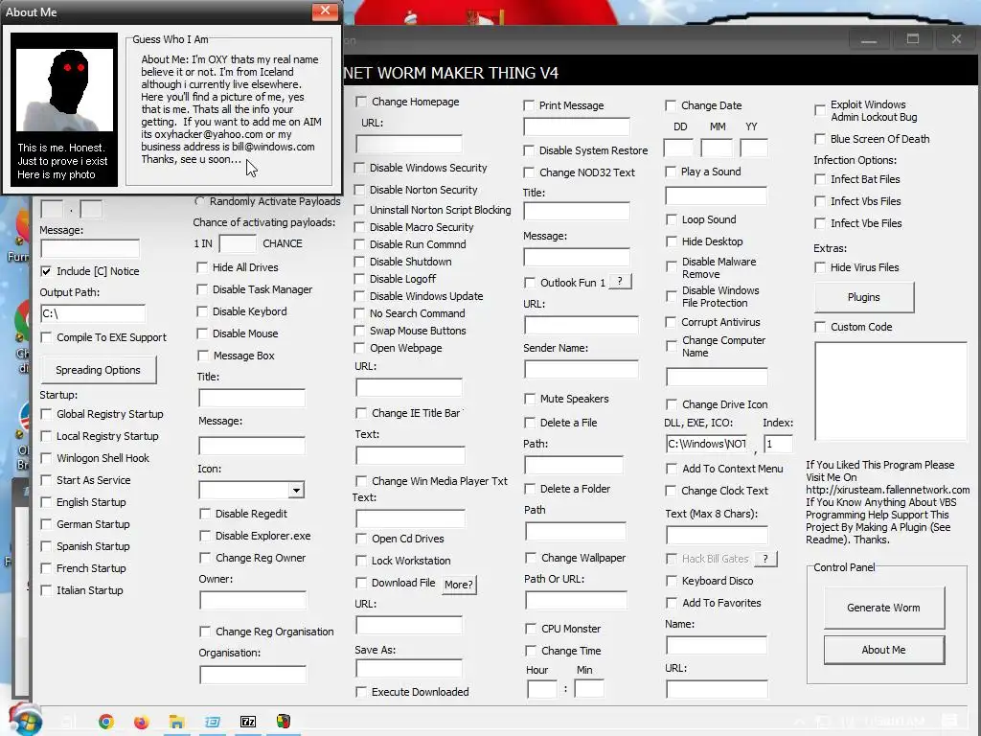Tick Keyboard Disco
Viewport: 981px width, 736px height.
[x=672, y=581]
